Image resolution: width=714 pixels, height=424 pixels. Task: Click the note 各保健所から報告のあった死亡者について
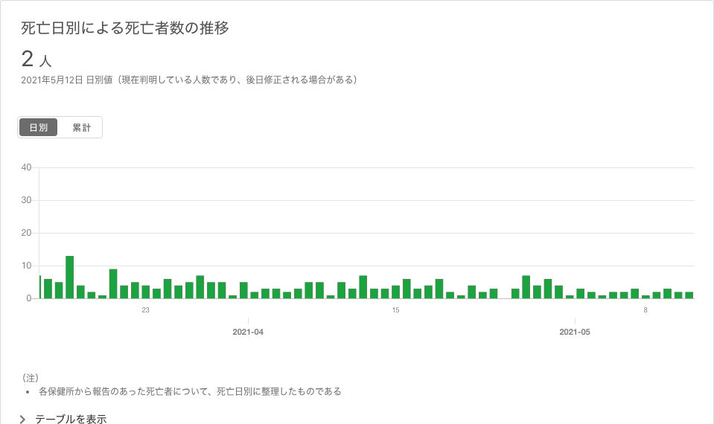tap(190, 391)
